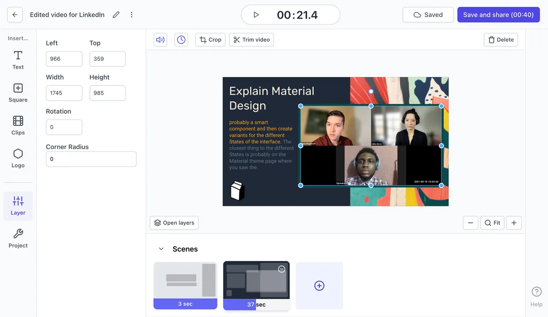Focus the Height field

pyautogui.click(x=107, y=93)
